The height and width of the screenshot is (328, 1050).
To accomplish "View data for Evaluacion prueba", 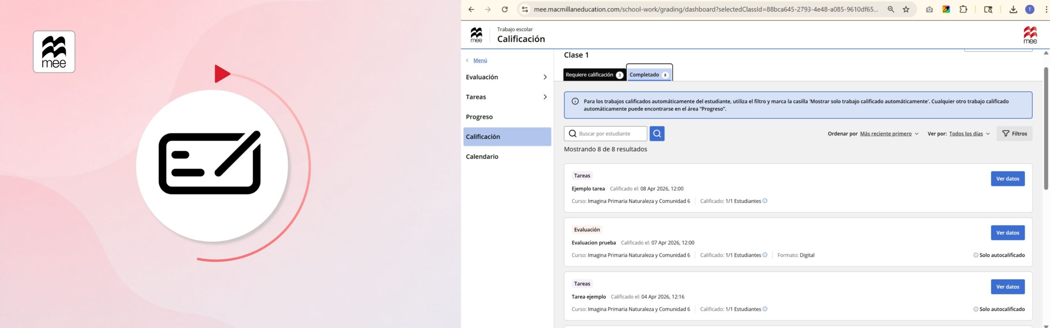I will (1008, 233).
